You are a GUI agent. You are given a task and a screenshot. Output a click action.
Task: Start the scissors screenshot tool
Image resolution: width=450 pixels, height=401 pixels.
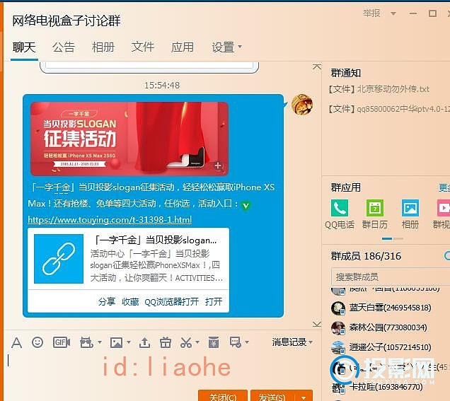pyautogui.click(x=186, y=342)
